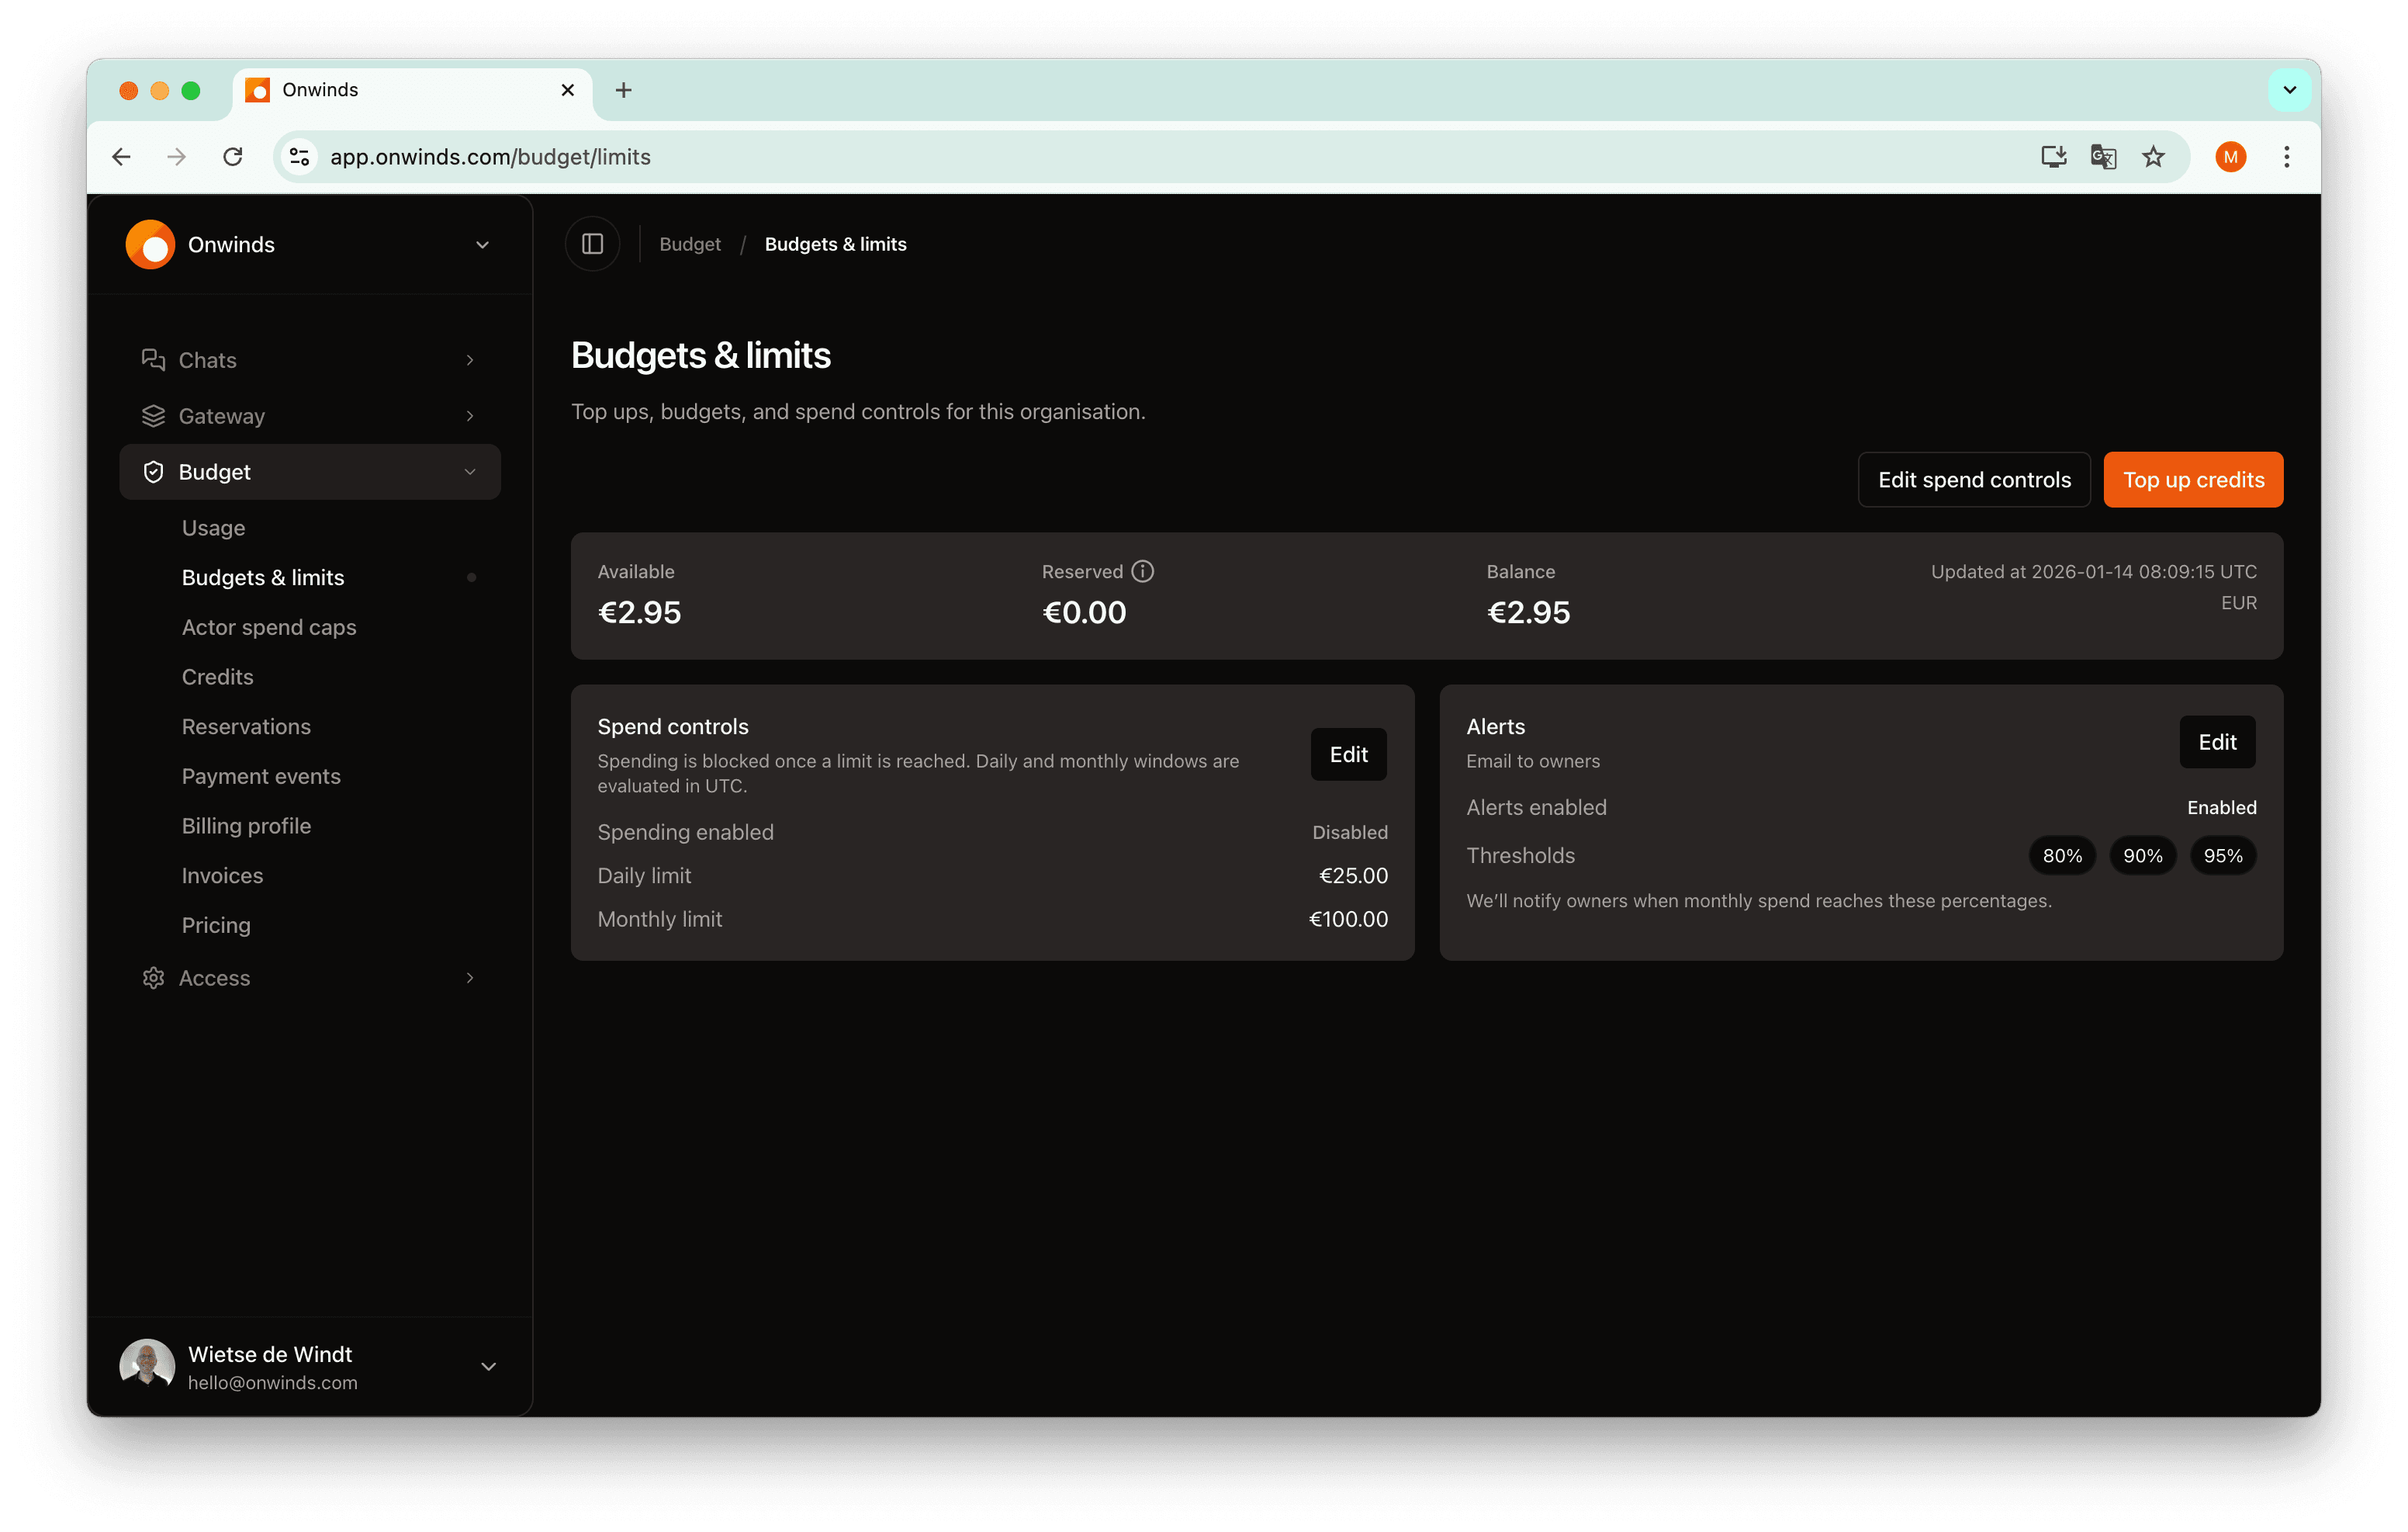Screen dimensions: 2408x1532
Task: Click the browser address bar URL
Action: click(x=490, y=157)
